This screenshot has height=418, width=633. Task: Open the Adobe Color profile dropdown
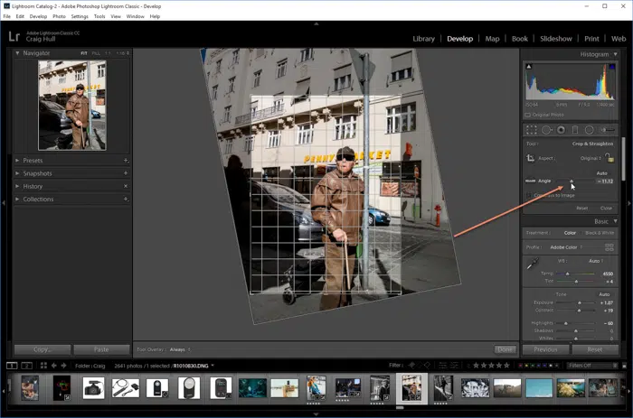tap(566, 247)
